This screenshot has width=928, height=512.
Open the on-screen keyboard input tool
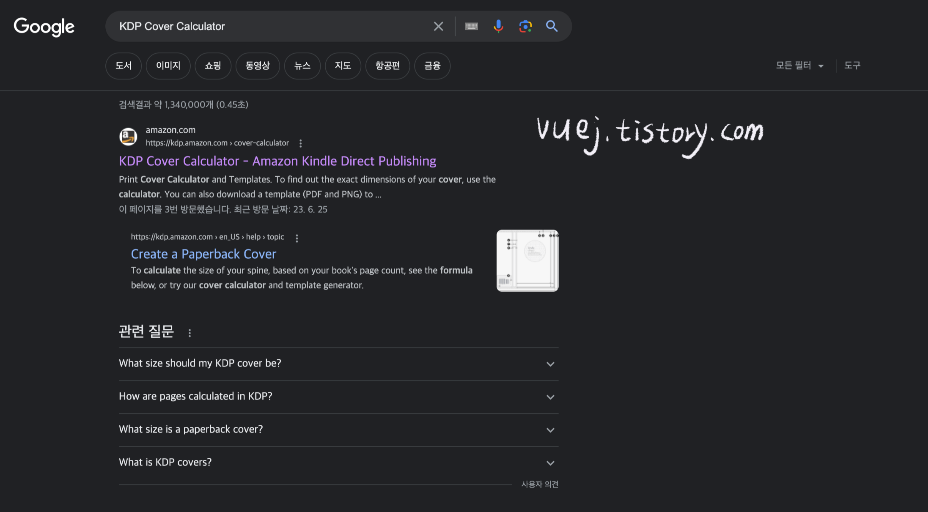[x=471, y=26]
